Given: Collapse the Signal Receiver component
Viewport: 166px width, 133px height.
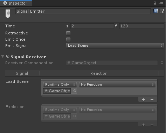Looking at the screenshot, I should click(2, 56).
